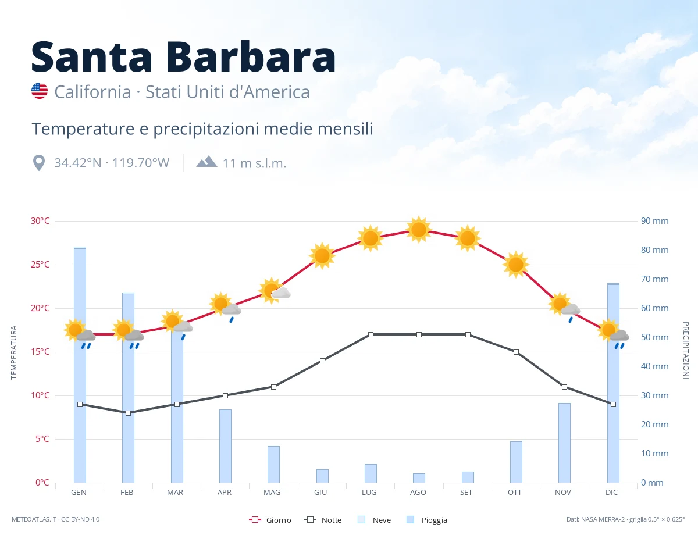Viewport: 698px width, 535px height.
Task: Click the coordinates 34.42°N 119.70°W
Action: point(112,163)
